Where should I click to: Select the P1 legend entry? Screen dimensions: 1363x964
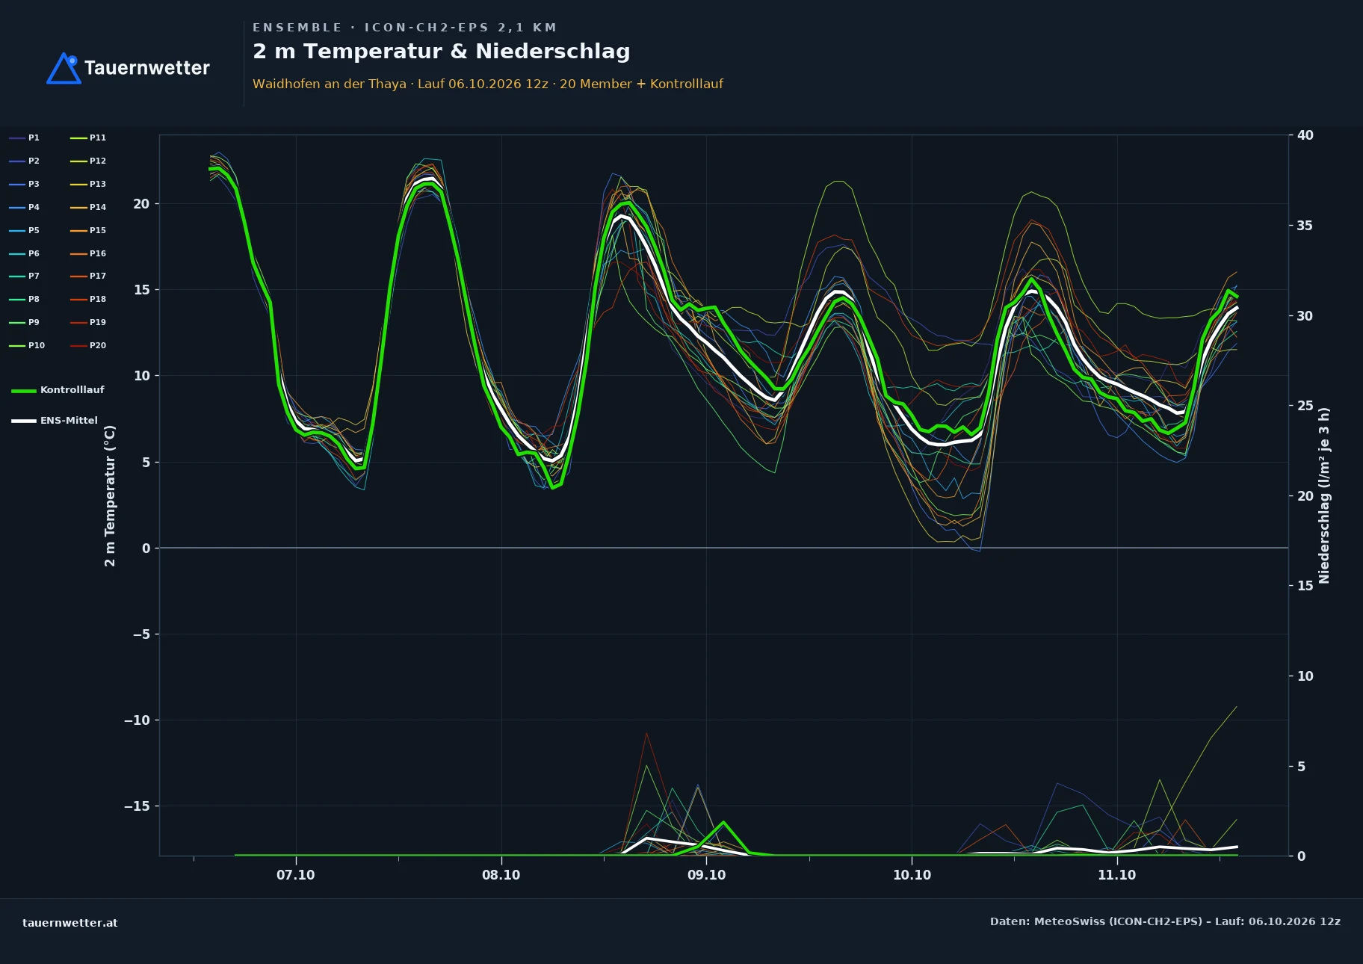coord(25,138)
